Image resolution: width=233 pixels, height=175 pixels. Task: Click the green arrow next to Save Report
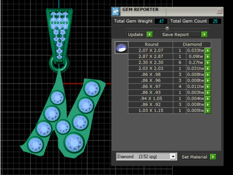click(x=204, y=35)
